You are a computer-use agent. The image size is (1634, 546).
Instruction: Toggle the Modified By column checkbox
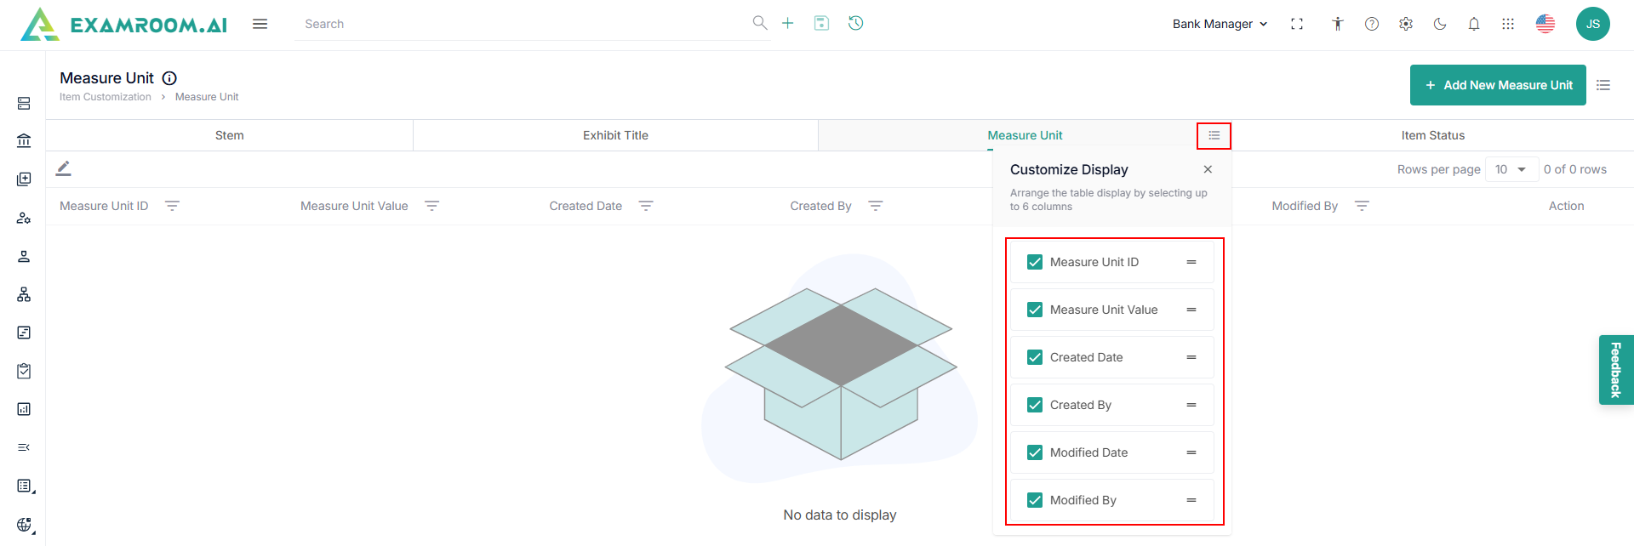1035,500
